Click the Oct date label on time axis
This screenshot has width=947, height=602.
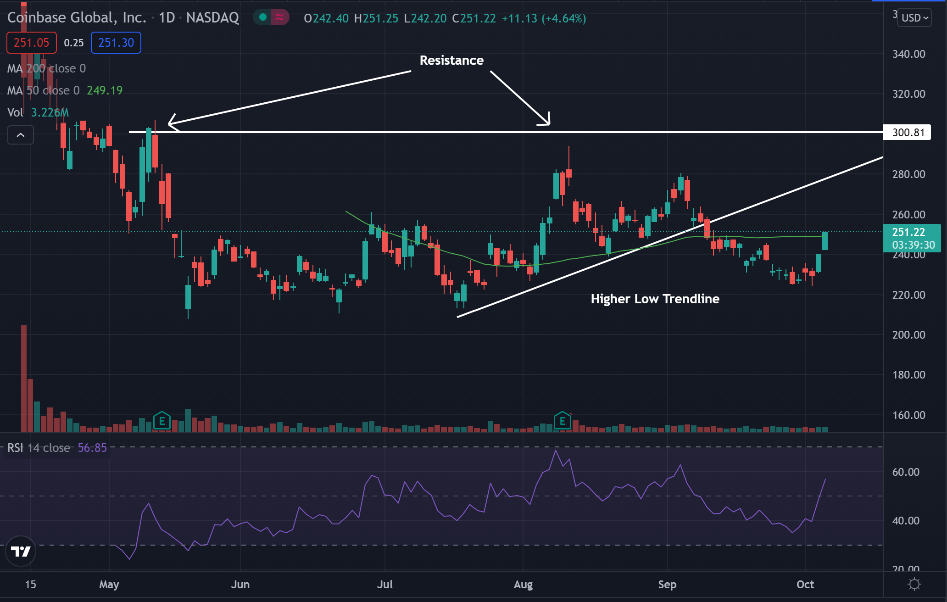[805, 585]
